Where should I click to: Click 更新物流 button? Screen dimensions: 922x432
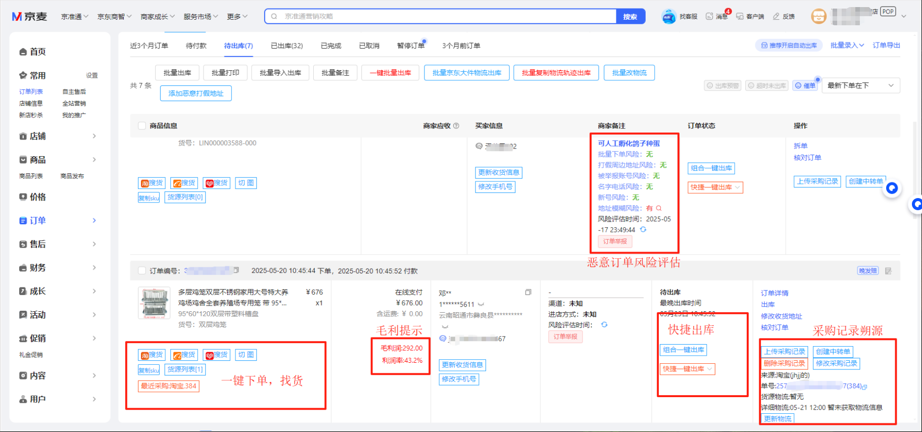(x=778, y=418)
